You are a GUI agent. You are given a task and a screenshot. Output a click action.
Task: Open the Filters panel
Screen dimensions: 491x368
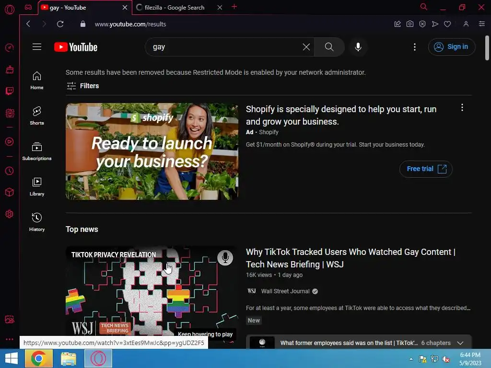click(82, 86)
